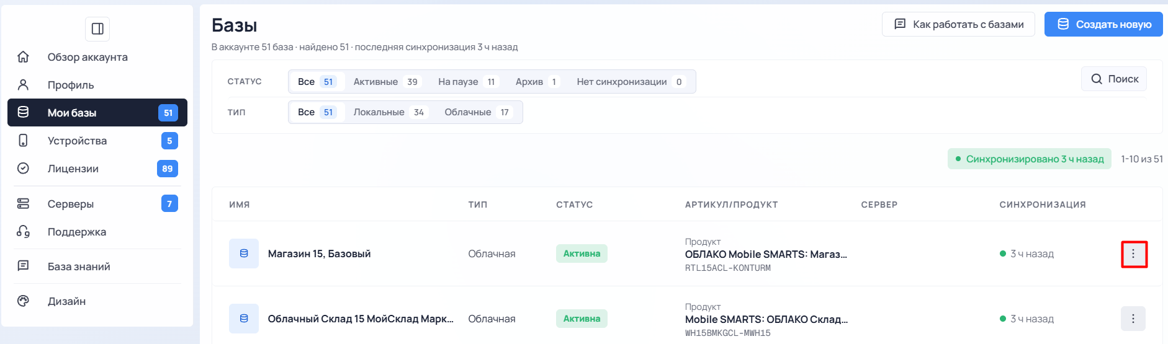Click product Mobile SMARTS: ОБЛАКО Склад…

coord(766,319)
